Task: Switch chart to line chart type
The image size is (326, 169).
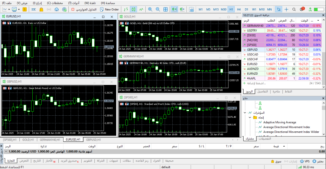Action: pos(141,9)
